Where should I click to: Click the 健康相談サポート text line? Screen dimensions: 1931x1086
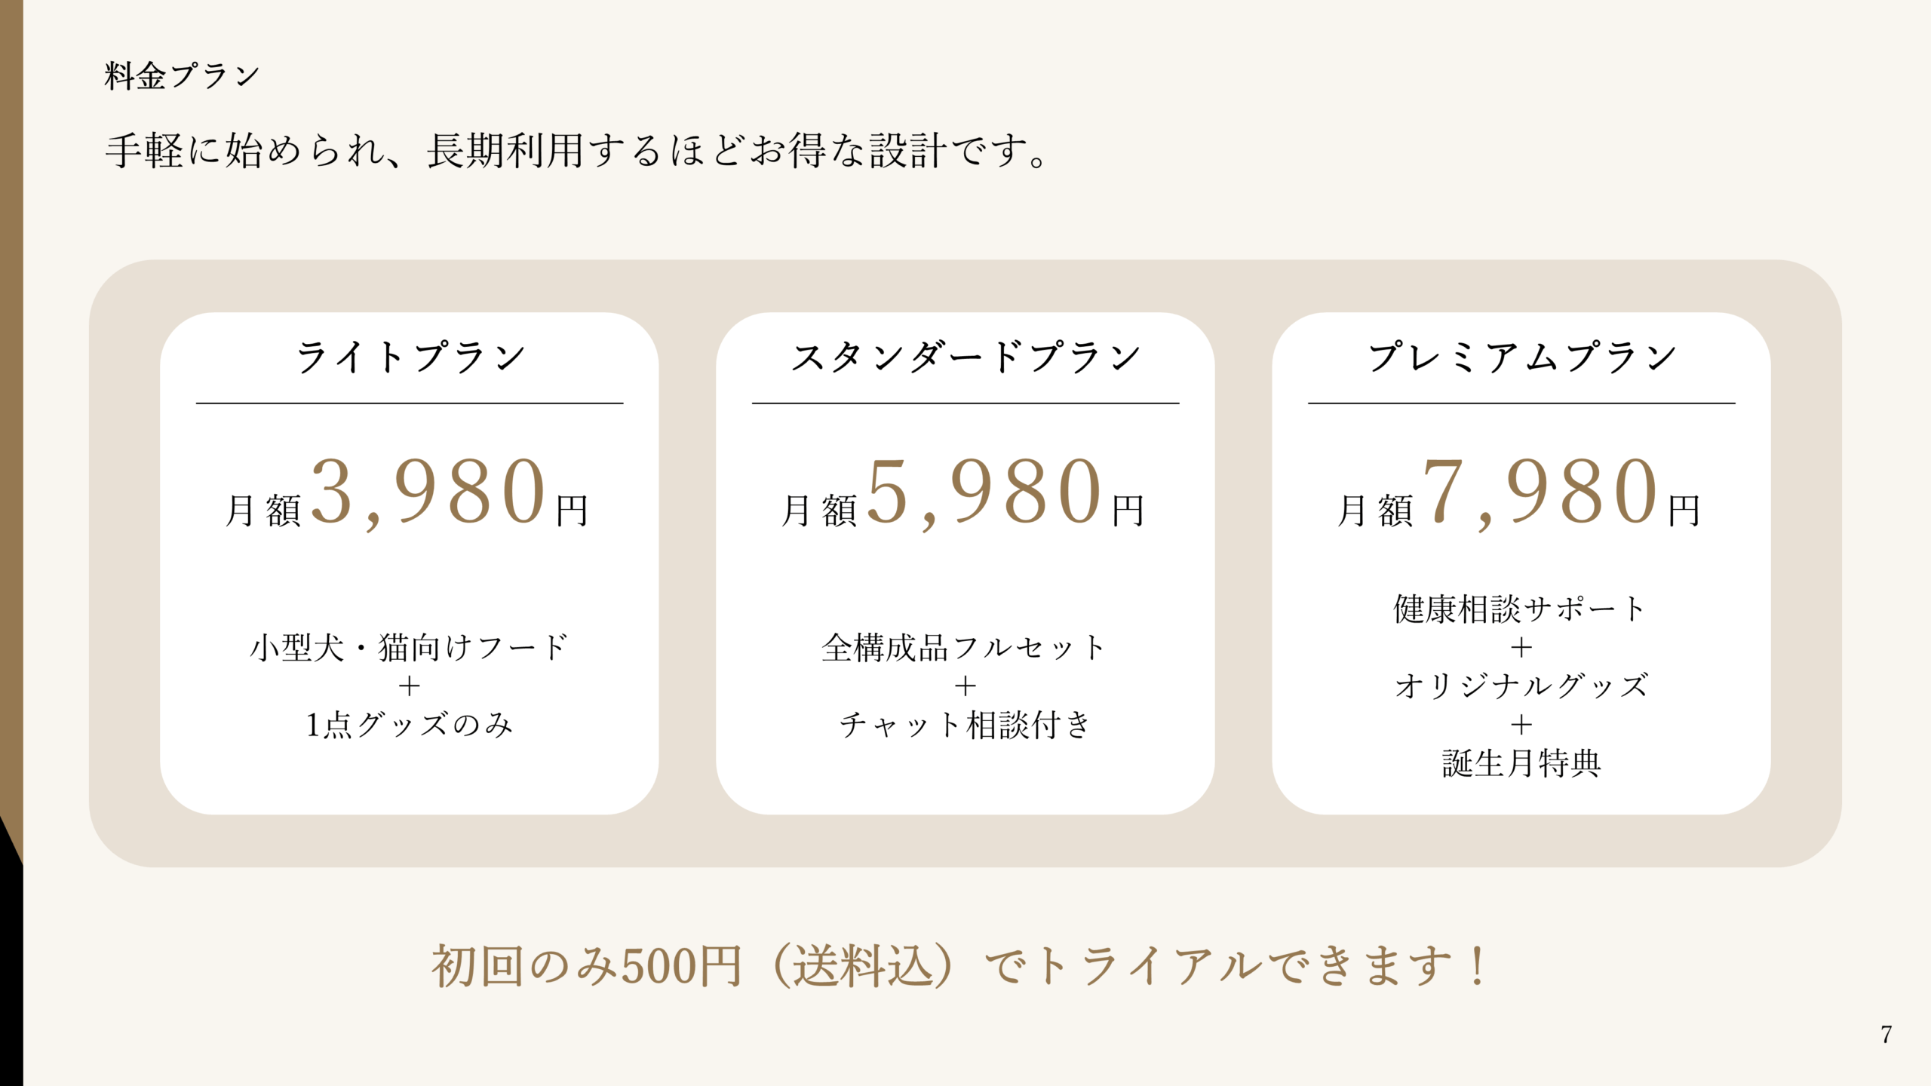[1521, 609]
